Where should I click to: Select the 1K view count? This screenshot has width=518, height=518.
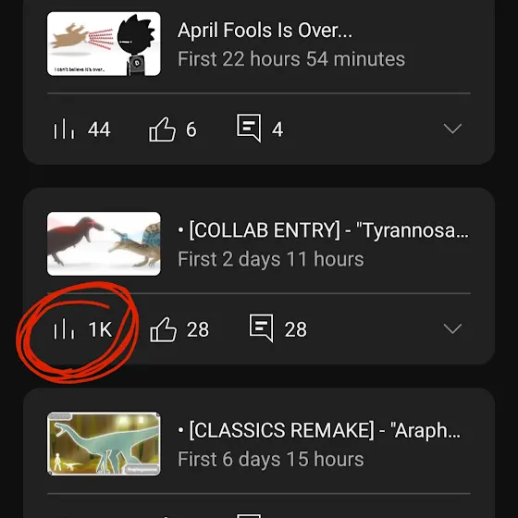(x=101, y=329)
